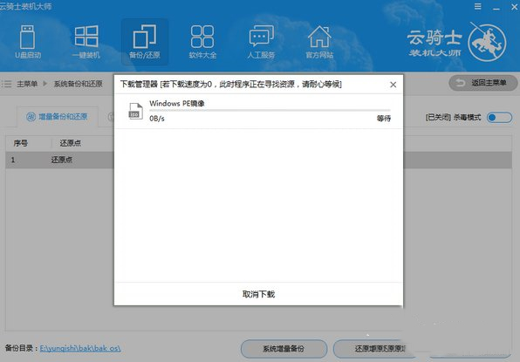Click 系统增量备份 button
520x362 pixels.
pos(284,349)
